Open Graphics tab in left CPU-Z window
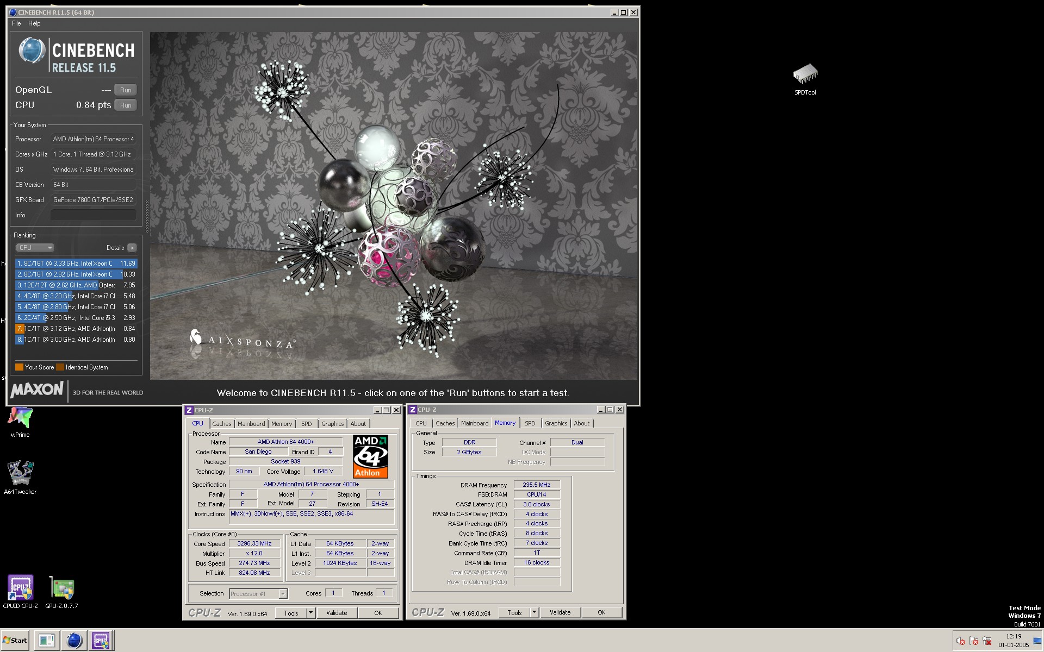 [332, 424]
